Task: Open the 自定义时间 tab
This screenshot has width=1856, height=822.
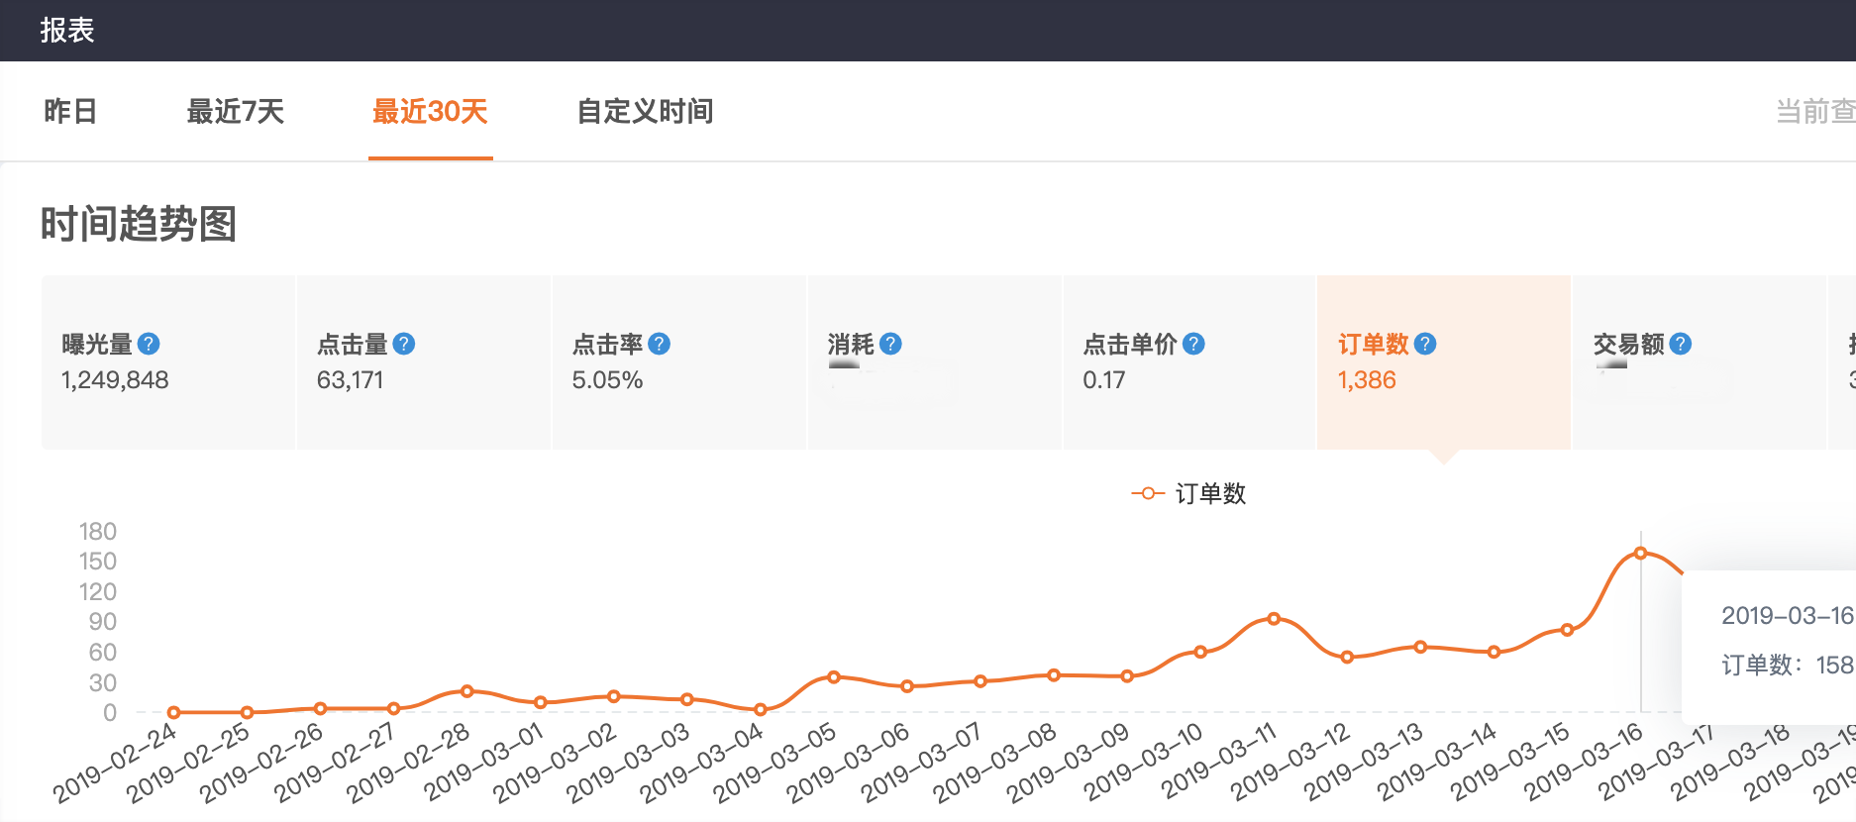Action: click(x=645, y=111)
